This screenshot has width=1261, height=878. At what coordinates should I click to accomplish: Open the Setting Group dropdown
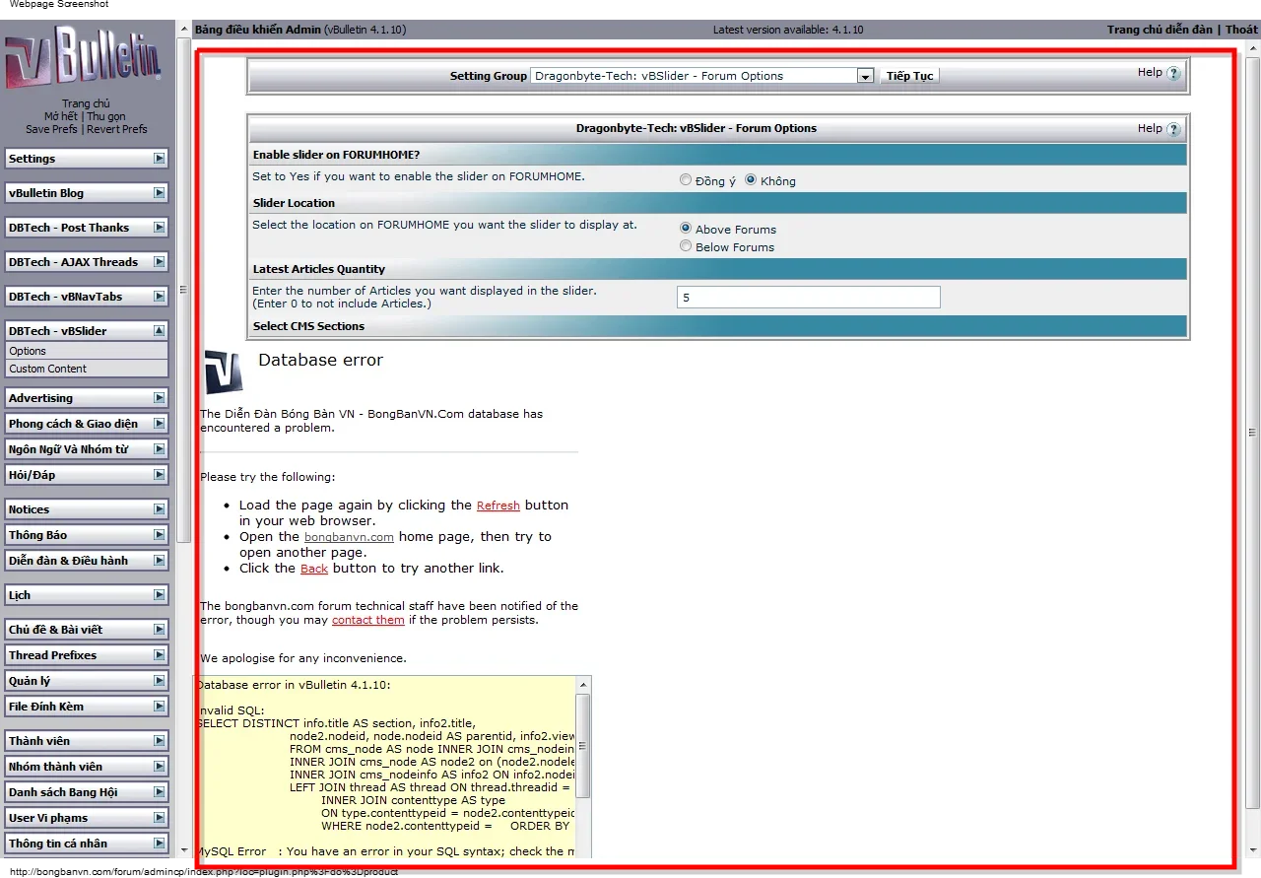702,76
